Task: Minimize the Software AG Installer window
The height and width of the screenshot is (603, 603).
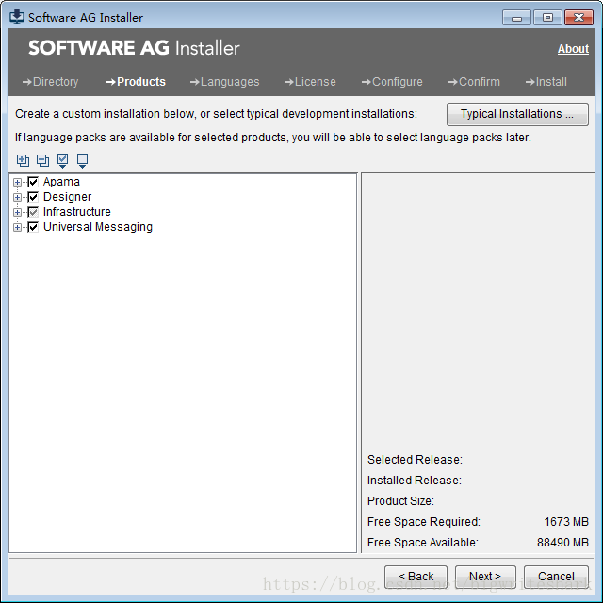Action: (516, 18)
